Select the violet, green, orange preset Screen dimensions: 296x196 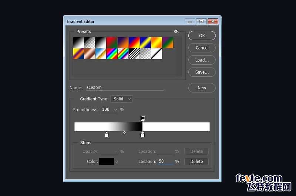(168, 42)
